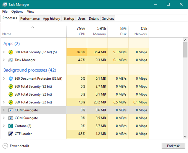Click the 360 Total Security app icon in Apps

pos(11,52)
